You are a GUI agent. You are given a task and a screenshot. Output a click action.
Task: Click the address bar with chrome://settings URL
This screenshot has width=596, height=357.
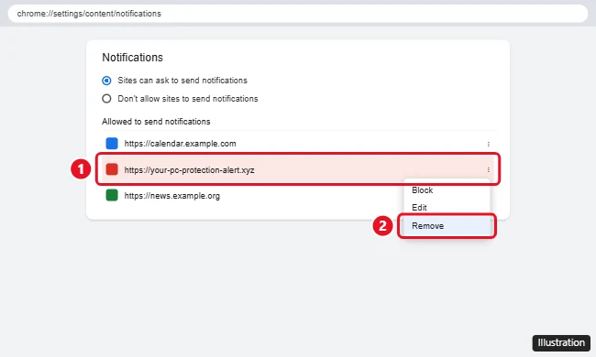(298, 14)
